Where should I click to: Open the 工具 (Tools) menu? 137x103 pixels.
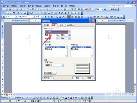(47, 6)
